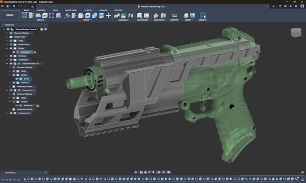
Task: Switch to the Surface tab
Action: pyautogui.click(x=41, y=10)
